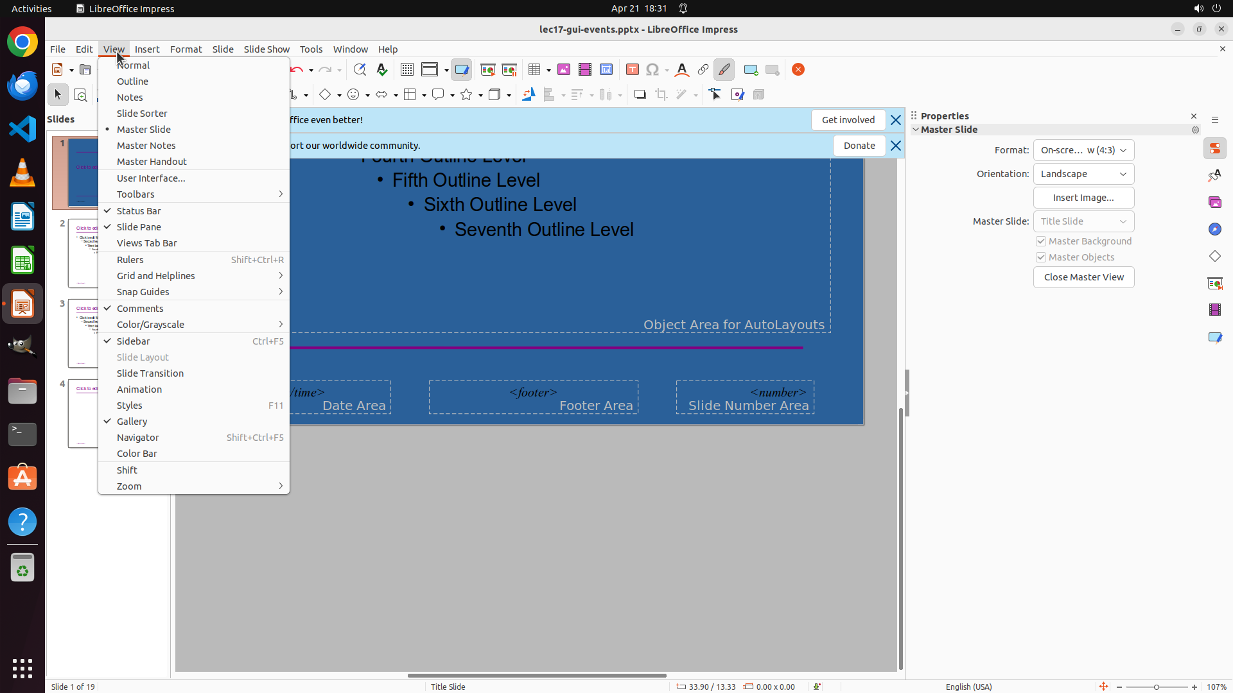
Task: Click the Insert Text Box icon
Action: click(x=633, y=70)
